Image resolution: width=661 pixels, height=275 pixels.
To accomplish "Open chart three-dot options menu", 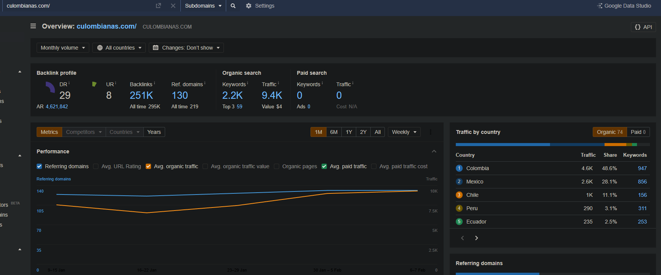I will [431, 132].
